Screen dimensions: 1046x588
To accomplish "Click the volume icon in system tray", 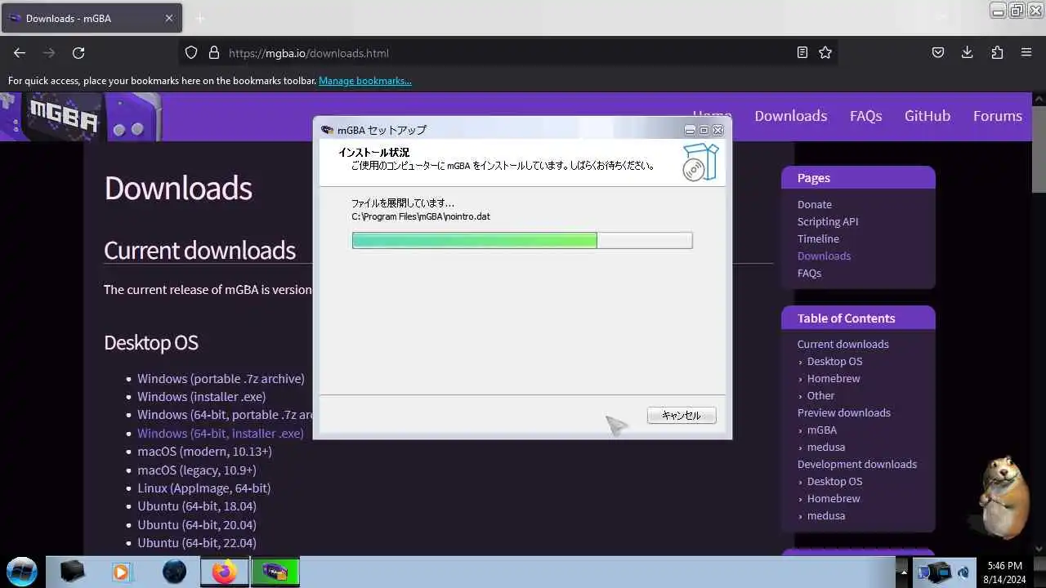I will (963, 572).
